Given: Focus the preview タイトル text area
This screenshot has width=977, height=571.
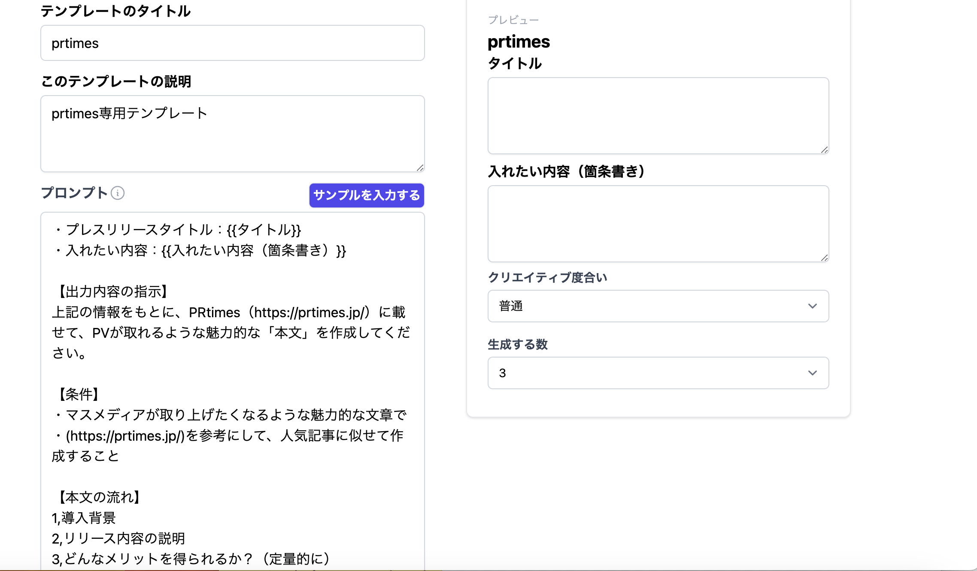Looking at the screenshot, I should pyautogui.click(x=658, y=116).
